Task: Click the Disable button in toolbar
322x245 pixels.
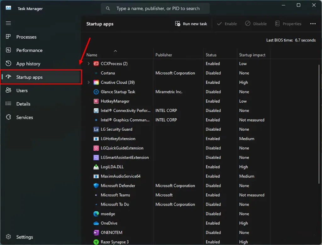Action: [256, 24]
